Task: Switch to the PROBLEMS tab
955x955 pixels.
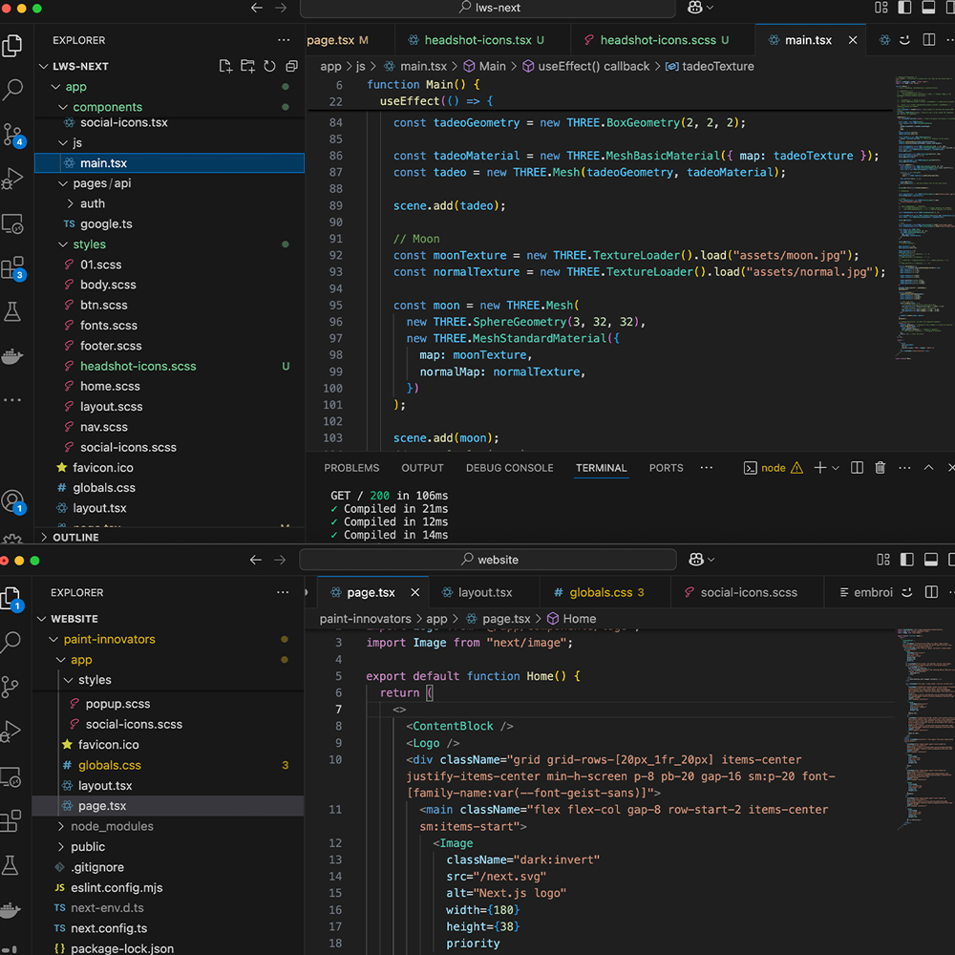Action: [x=351, y=468]
